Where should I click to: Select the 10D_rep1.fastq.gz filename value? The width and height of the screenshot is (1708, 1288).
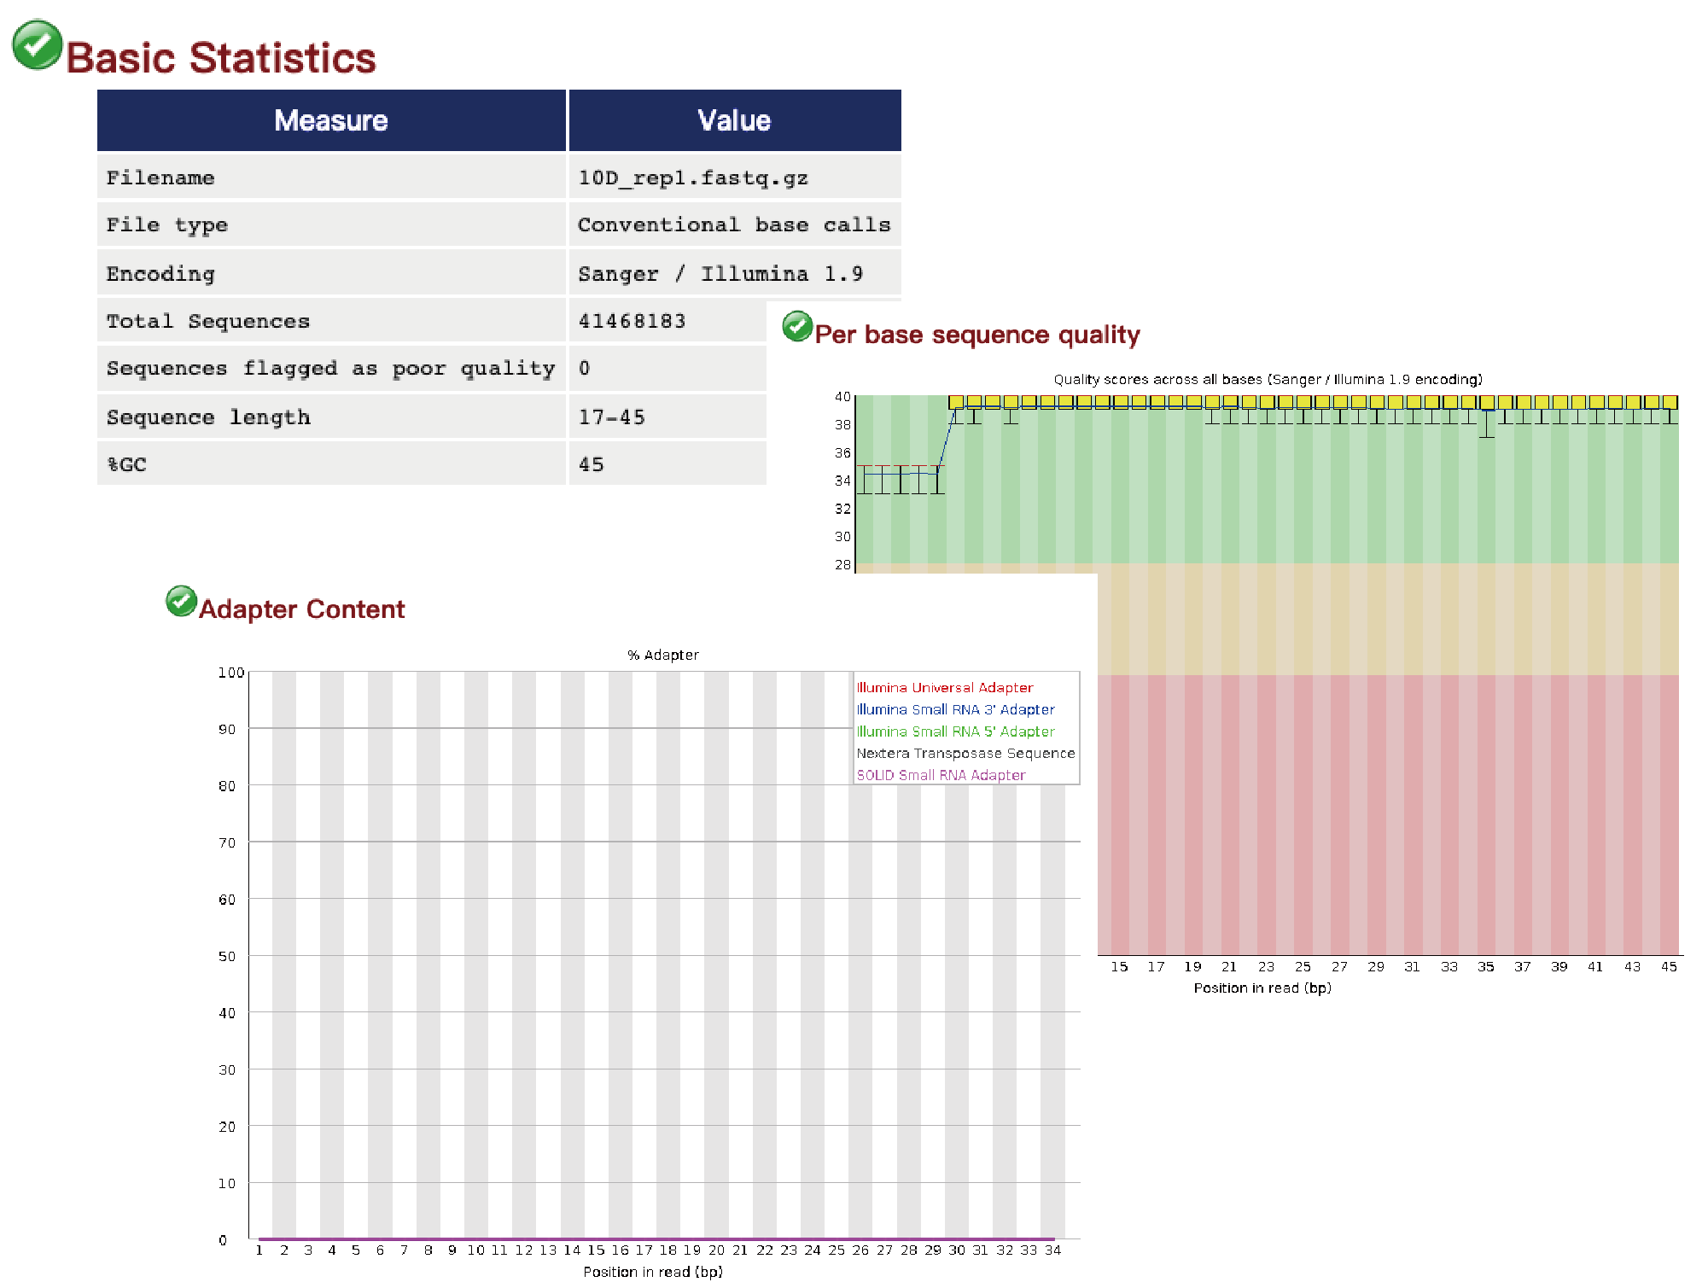(x=693, y=178)
